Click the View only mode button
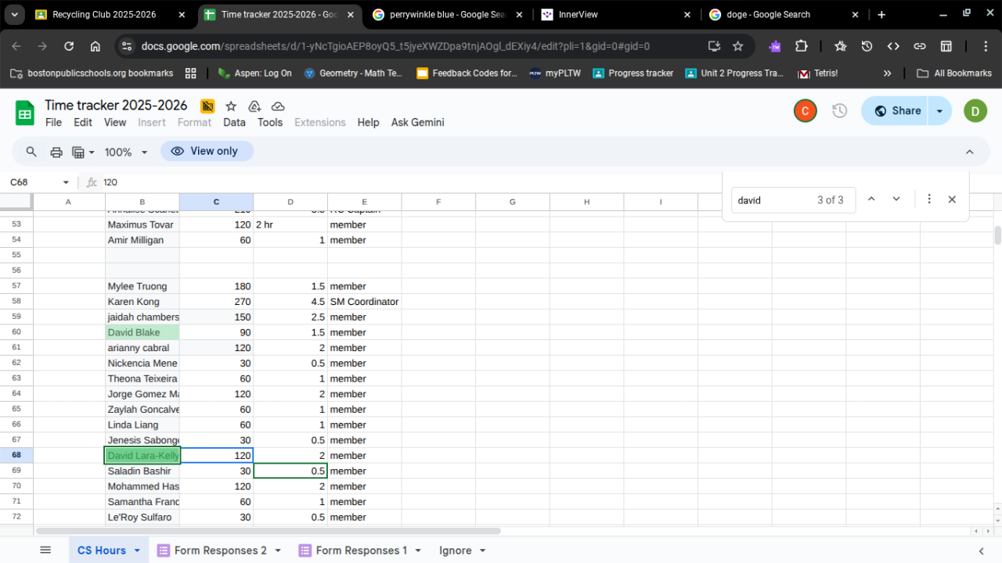The width and height of the screenshot is (1002, 563). click(x=207, y=151)
